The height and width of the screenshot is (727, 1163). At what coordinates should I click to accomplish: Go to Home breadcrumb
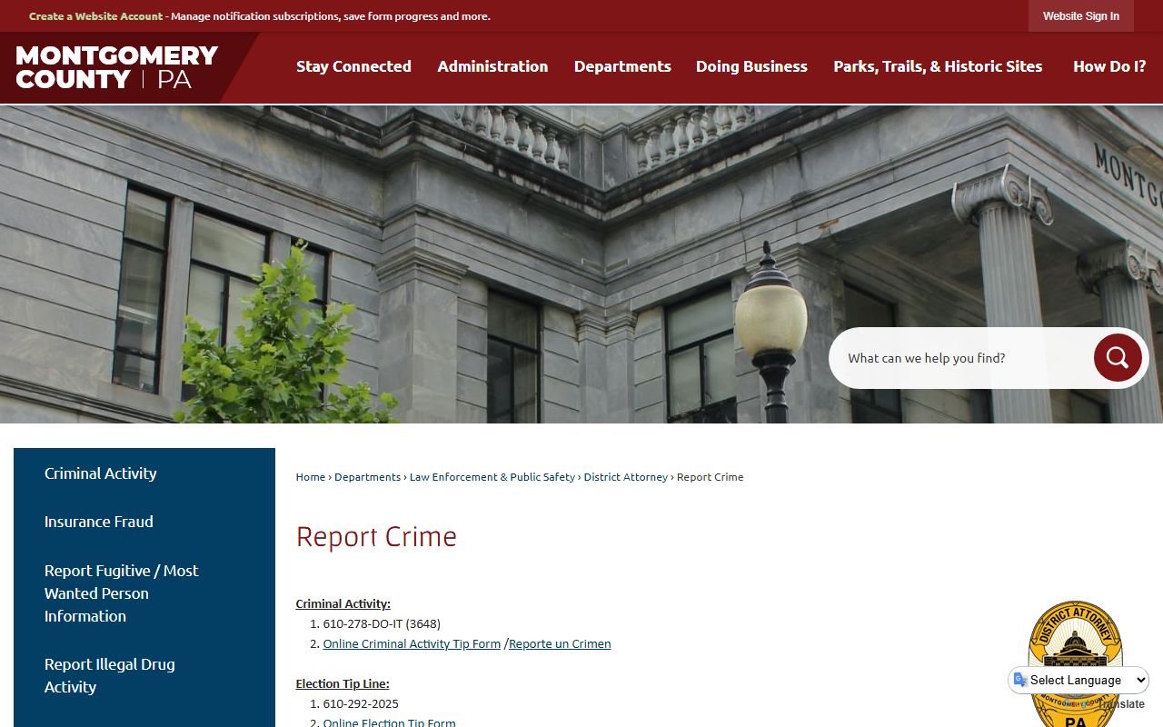(x=311, y=477)
